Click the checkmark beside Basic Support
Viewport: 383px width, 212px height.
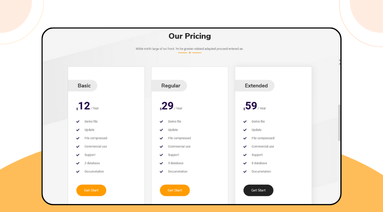tap(78, 155)
